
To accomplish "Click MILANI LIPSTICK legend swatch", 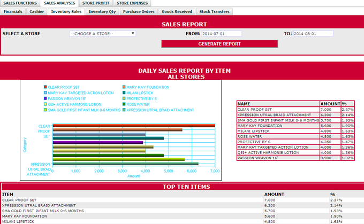I will click(124, 92).
